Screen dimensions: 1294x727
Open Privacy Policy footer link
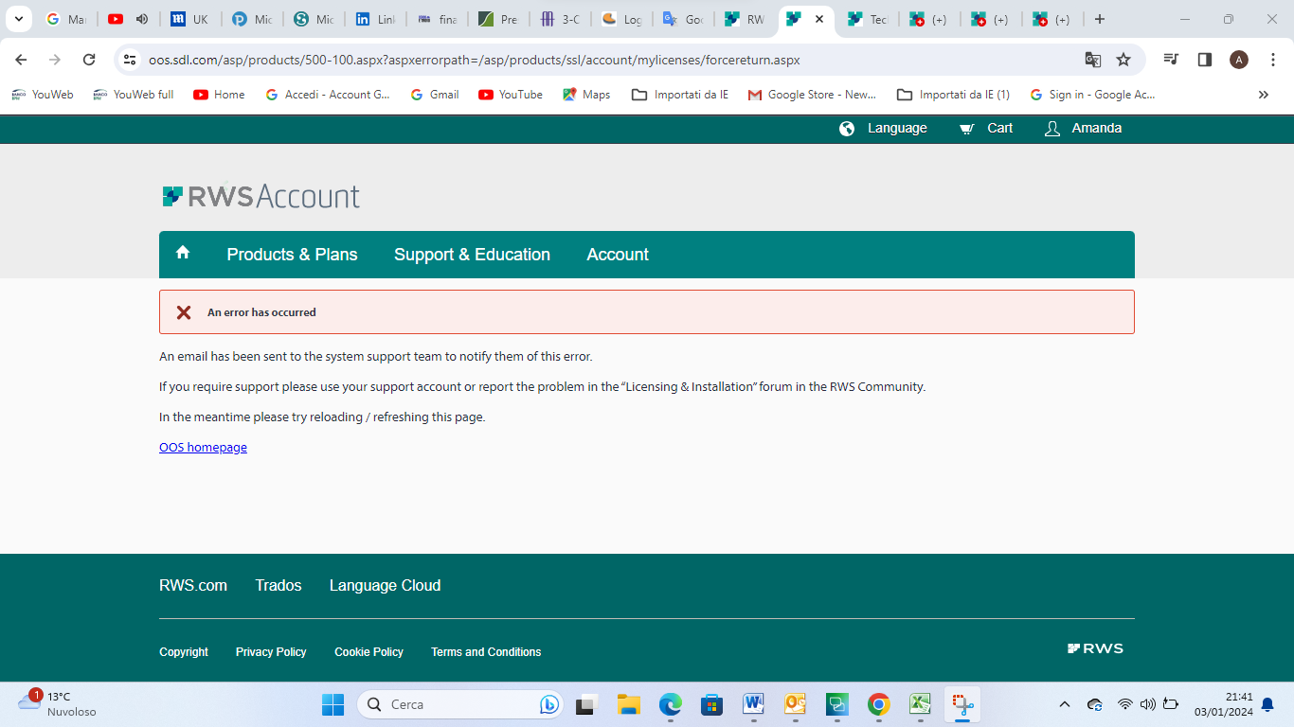(x=271, y=652)
